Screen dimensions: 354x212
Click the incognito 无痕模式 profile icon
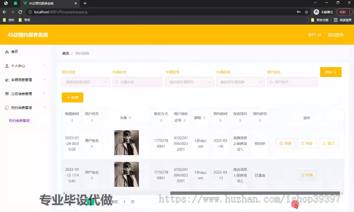pos(323,12)
